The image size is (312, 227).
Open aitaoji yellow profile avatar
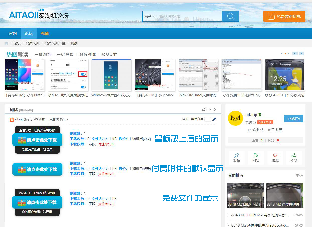235,118
